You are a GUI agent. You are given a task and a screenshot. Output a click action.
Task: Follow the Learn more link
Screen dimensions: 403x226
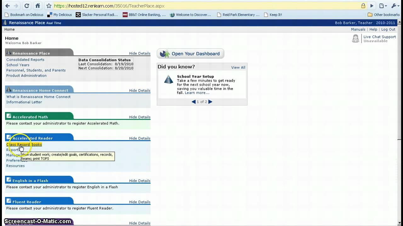197,93
